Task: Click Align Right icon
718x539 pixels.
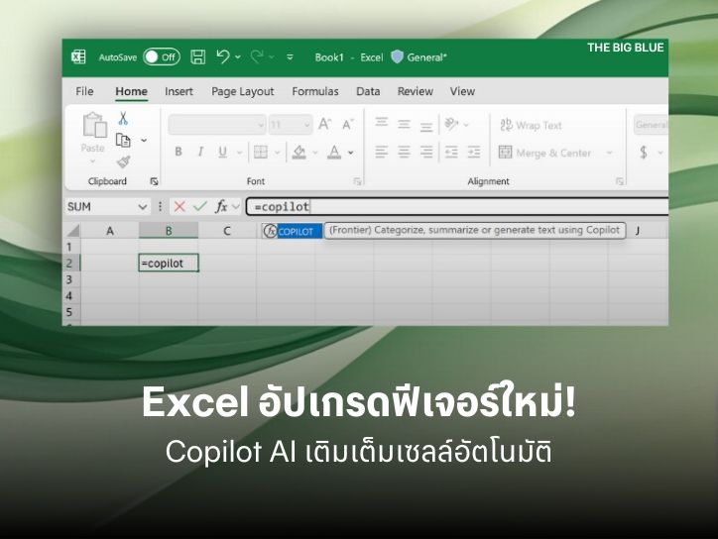Action: coord(426,152)
